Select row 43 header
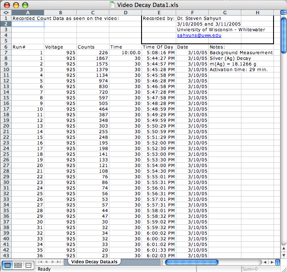Screen dimensions: 287x272 pos(6,256)
